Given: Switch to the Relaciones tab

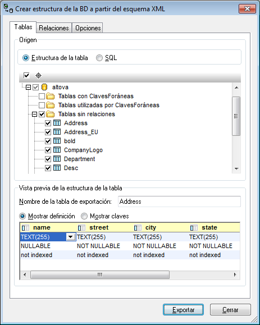Looking at the screenshot, I should pyautogui.click(x=54, y=28).
